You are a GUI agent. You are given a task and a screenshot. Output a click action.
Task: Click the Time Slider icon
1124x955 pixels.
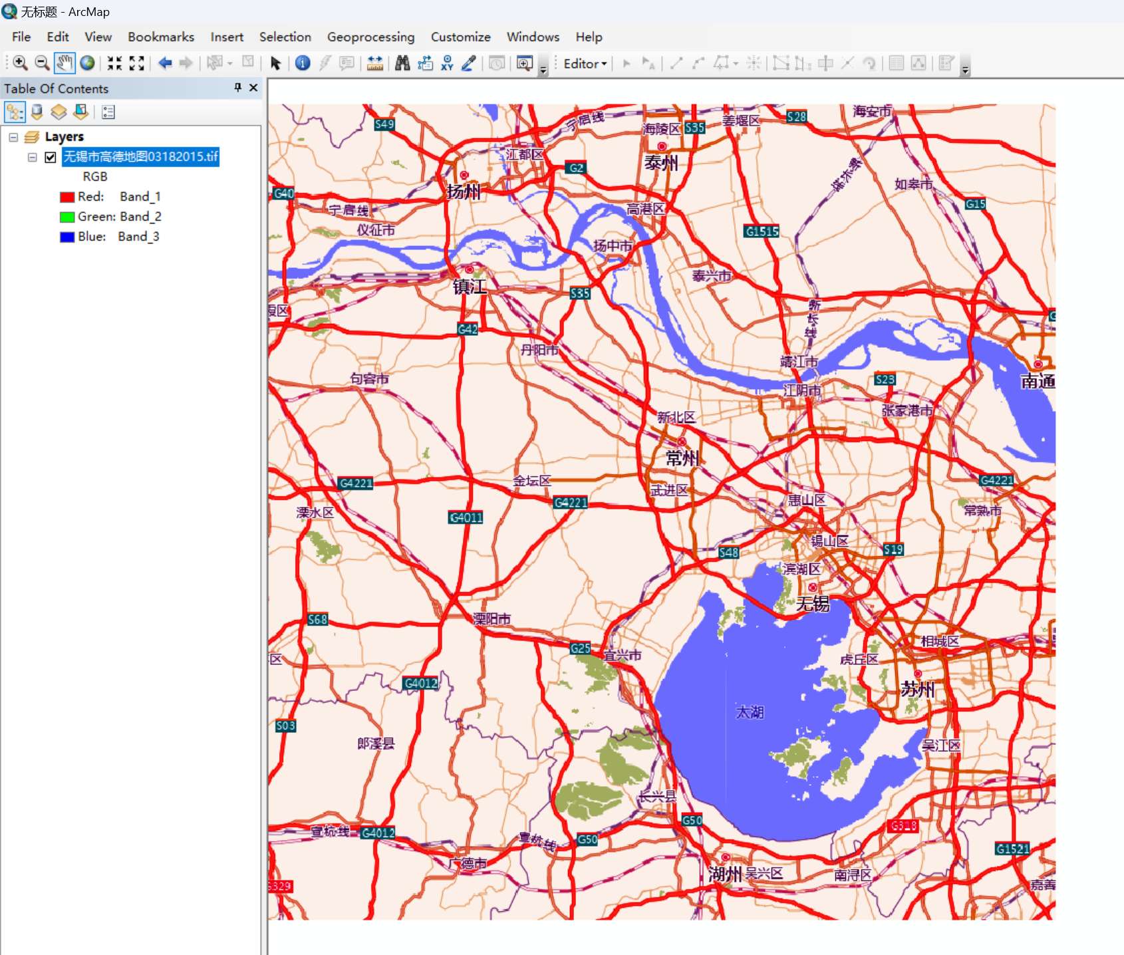496,63
